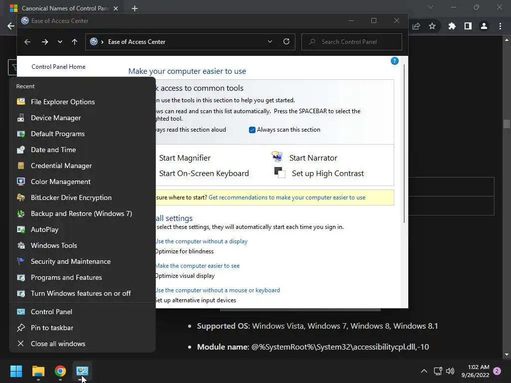Open the volume speaker tray icon
Image resolution: width=511 pixels, height=383 pixels.
tap(450, 371)
